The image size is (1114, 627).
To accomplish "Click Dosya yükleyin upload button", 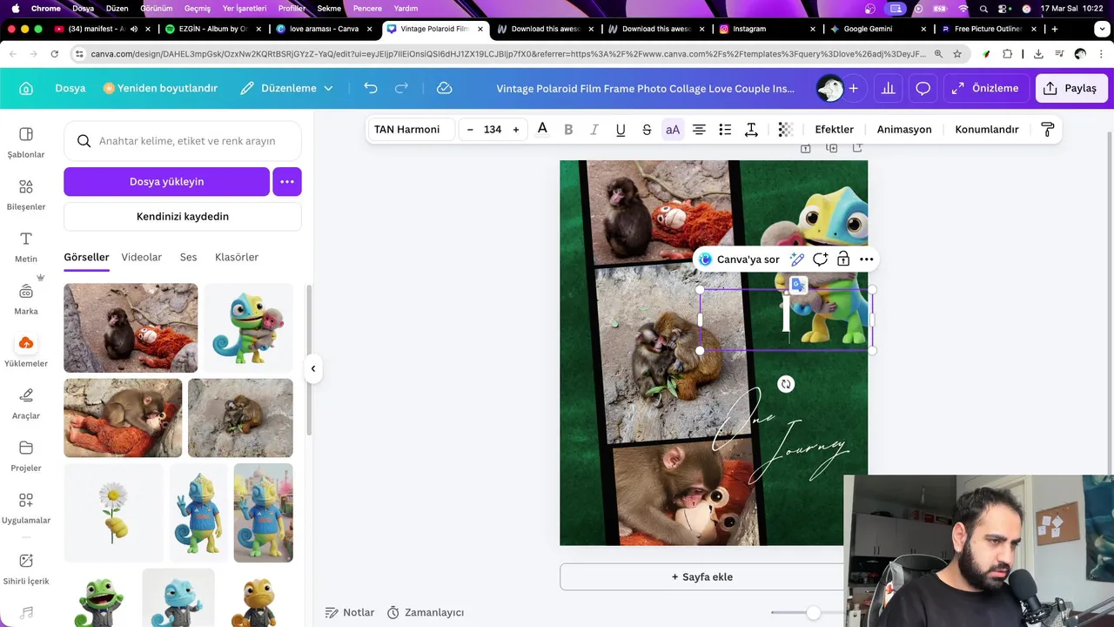I will point(166,181).
